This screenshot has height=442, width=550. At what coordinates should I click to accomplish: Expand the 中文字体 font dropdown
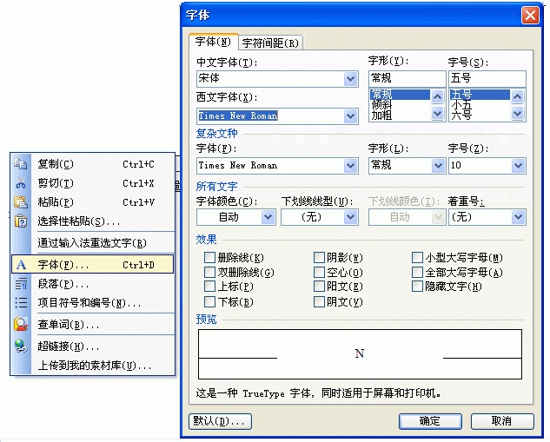[351, 79]
